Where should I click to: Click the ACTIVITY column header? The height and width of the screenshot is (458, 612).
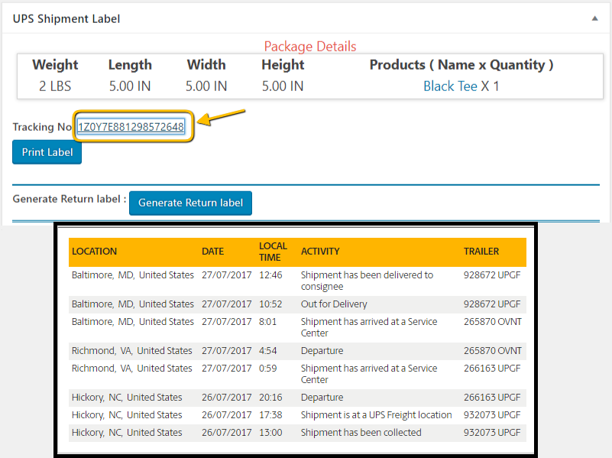click(320, 252)
